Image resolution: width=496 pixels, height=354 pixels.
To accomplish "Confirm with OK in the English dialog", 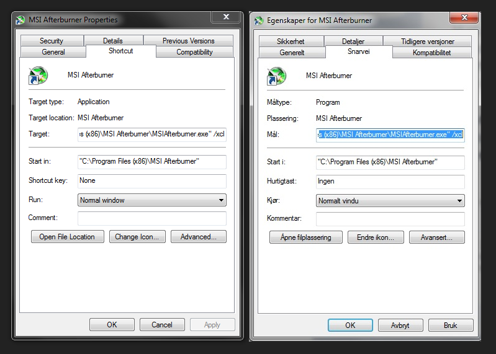I will tap(112, 325).
